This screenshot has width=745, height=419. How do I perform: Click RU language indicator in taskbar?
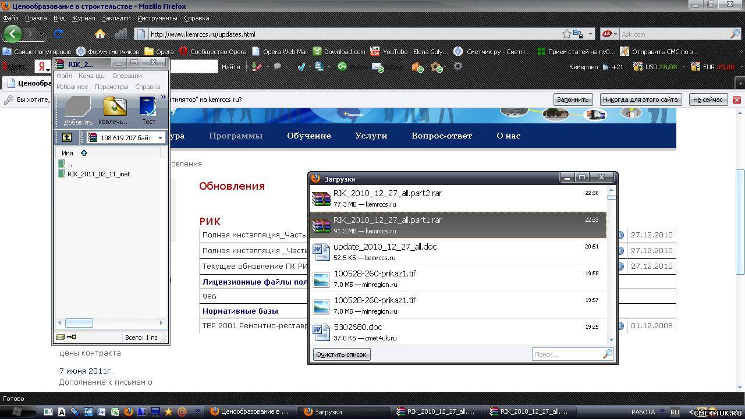click(x=675, y=412)
